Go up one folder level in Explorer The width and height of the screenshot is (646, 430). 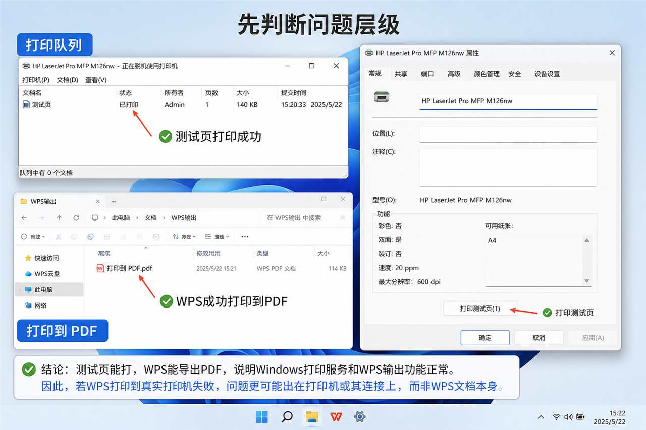click(59, 218)
